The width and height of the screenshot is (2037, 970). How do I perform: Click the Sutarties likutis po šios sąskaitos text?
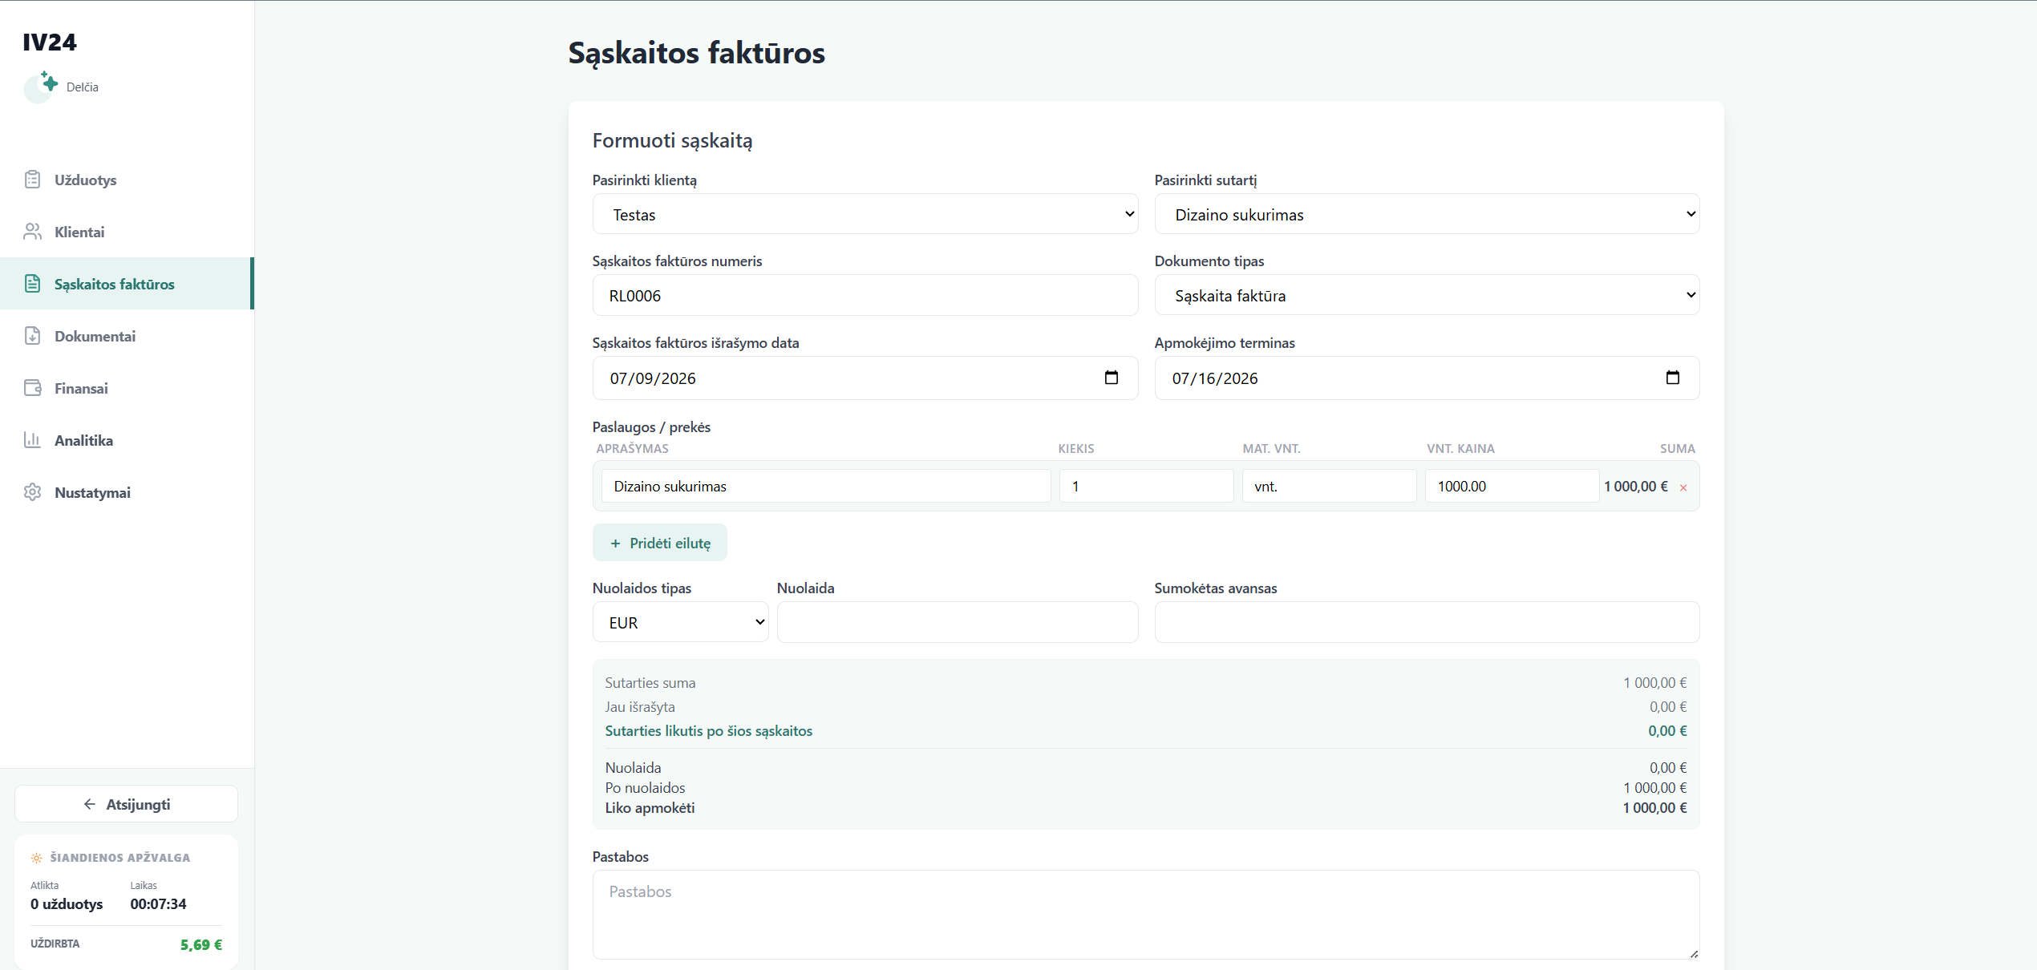tap(709, 731)
